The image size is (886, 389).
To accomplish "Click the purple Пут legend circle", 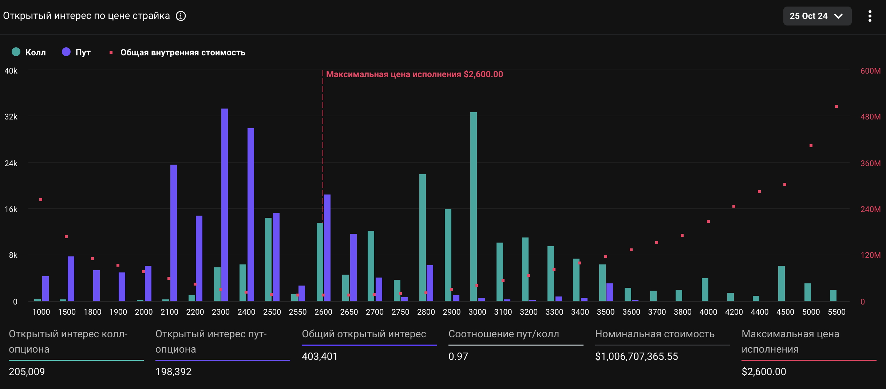I will (x=66, y=52).
